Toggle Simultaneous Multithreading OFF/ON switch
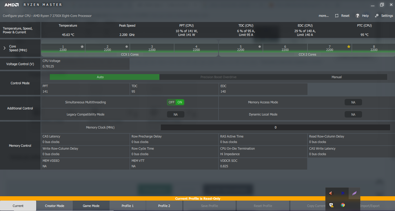Viewport: 395px width, 211px height. tap(176, 102)
